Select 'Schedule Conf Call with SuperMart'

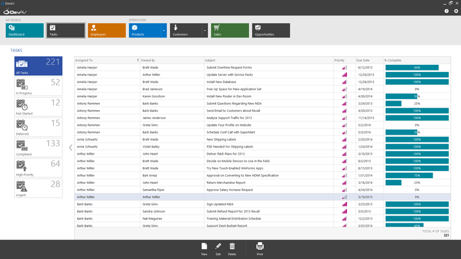pyautogui.click(x=263, y=132)
